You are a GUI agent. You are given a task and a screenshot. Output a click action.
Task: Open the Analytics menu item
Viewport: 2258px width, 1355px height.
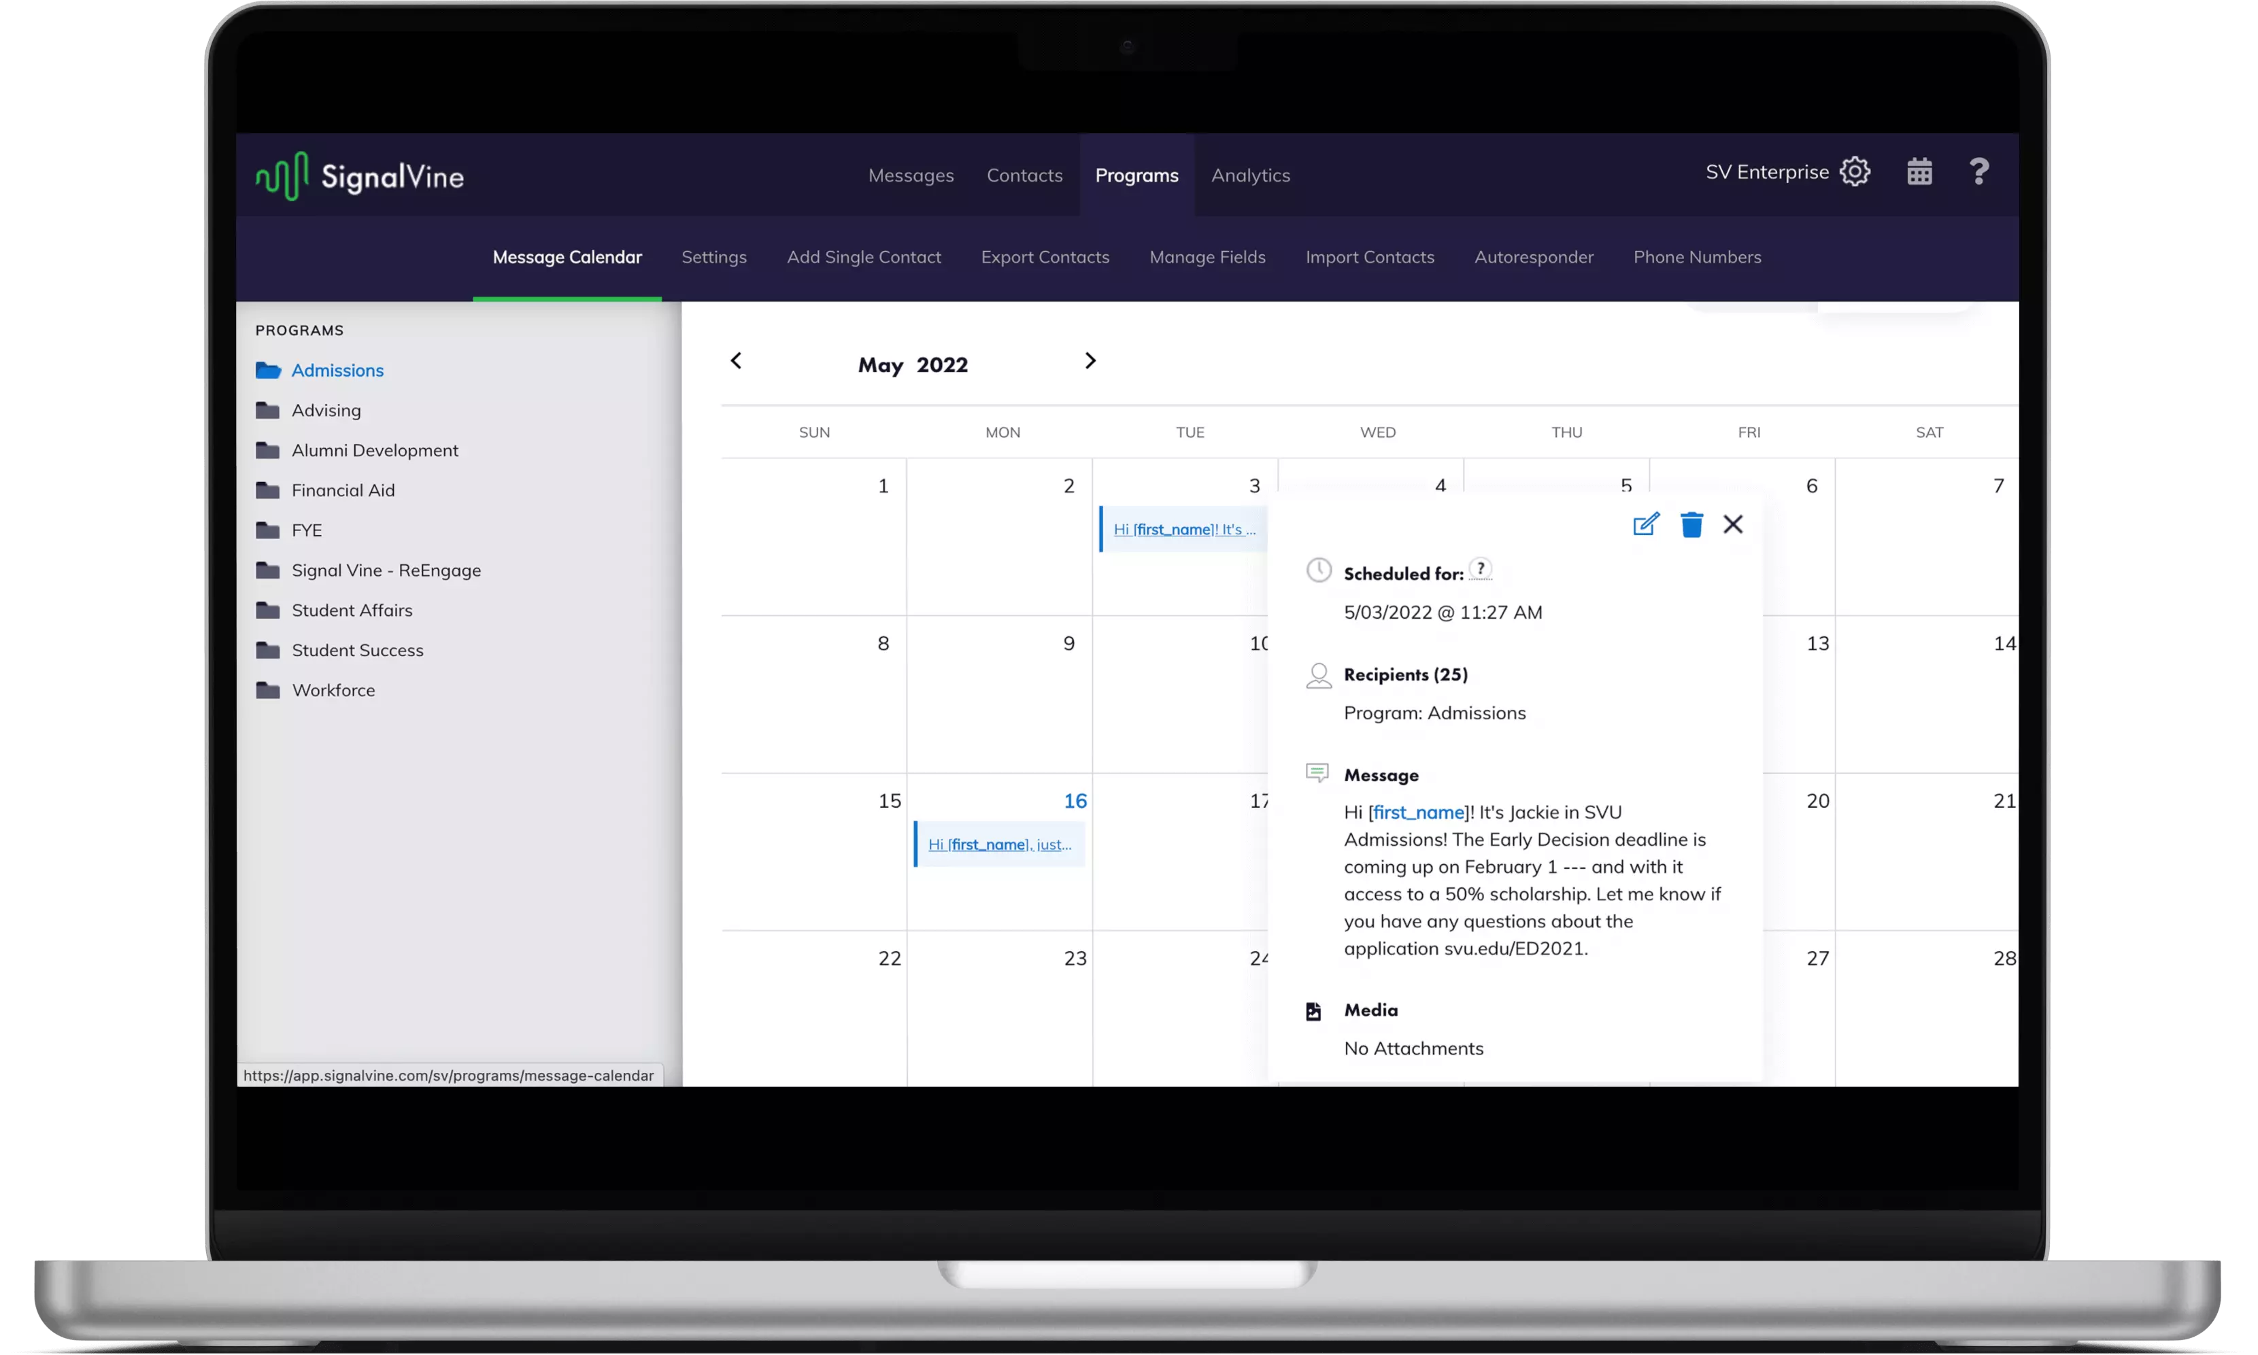[x=1250, y=174]
